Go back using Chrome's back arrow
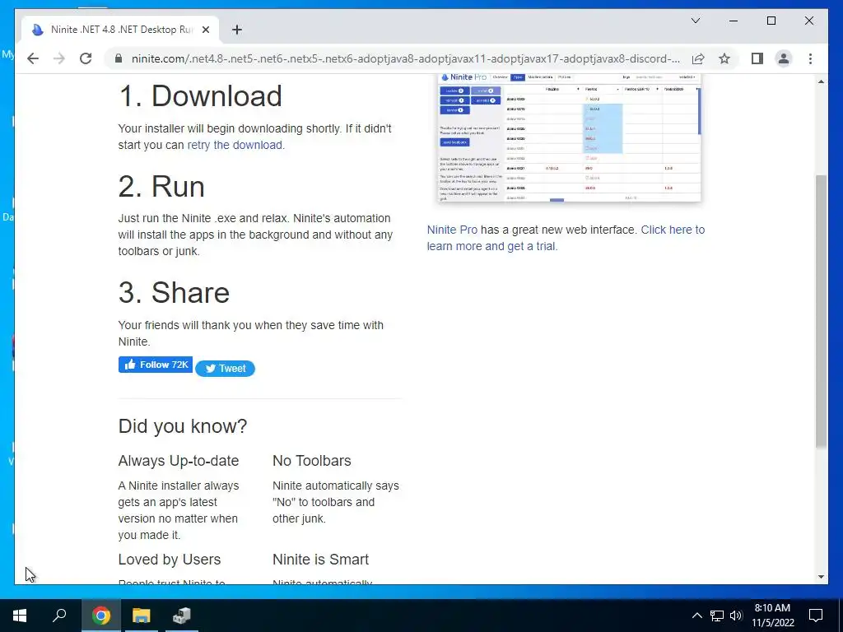 pyautogui.click(x=33, y=58)
